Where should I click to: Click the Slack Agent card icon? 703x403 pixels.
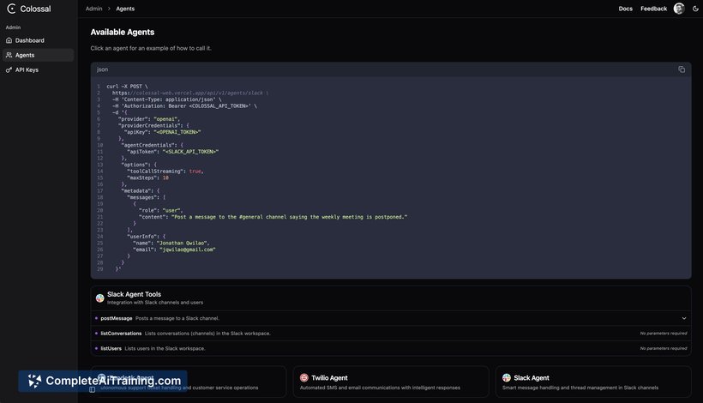pos(507,378)
